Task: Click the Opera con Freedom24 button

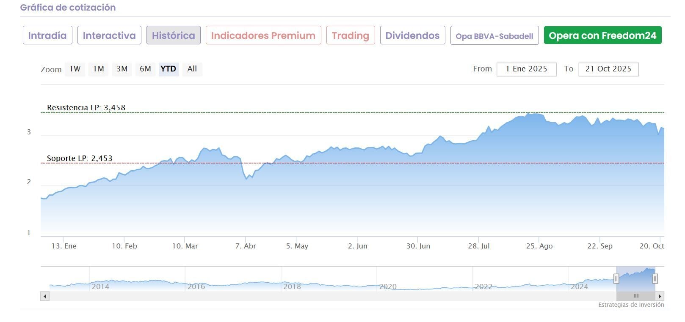Action: [x=602, y=35]
